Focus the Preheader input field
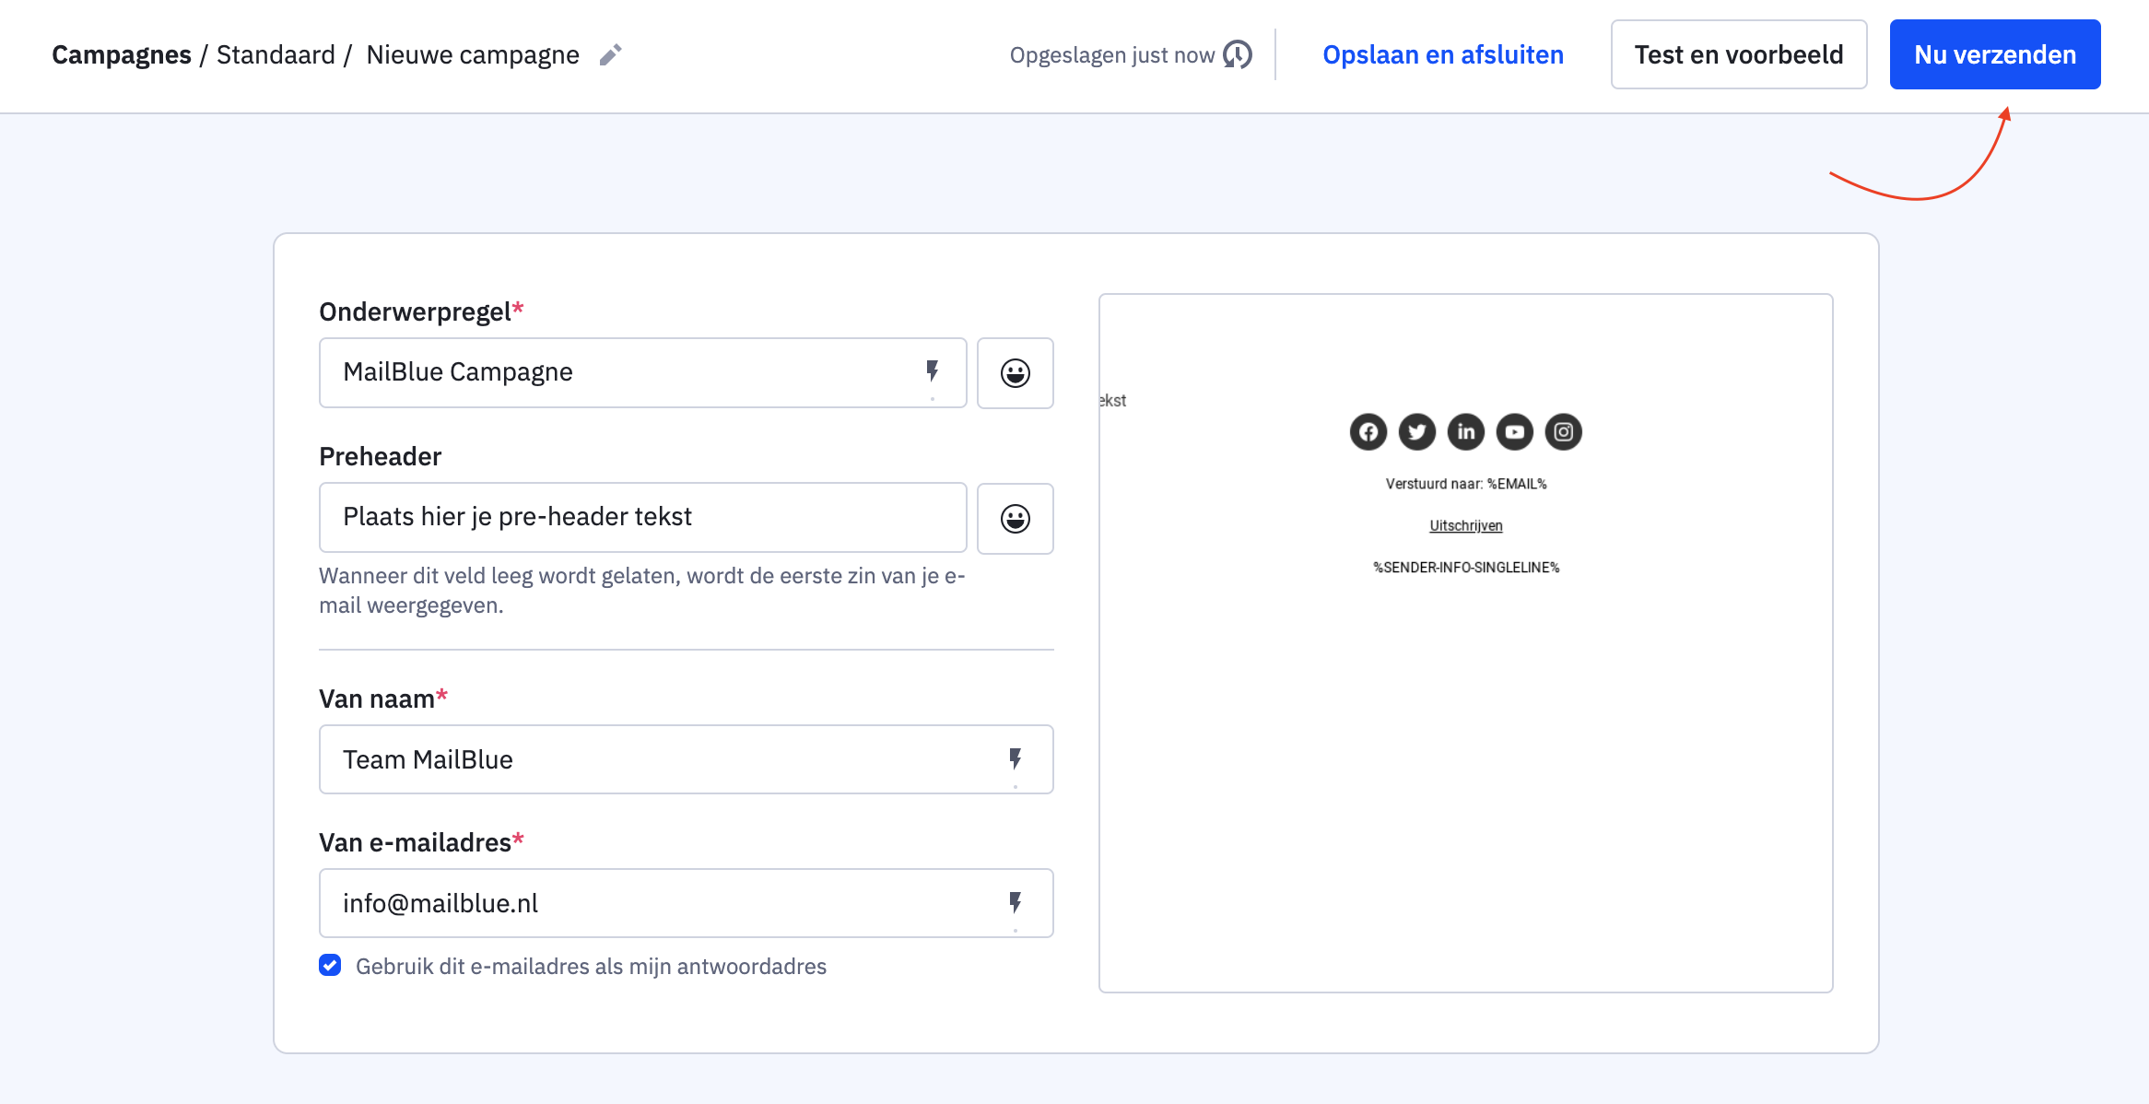Viewport: 2149px width, 1104px height. (642, 517)
